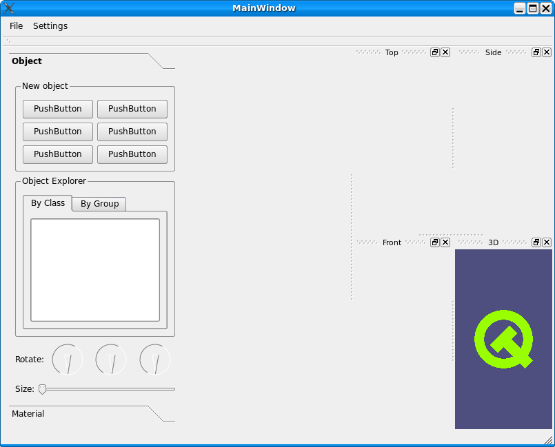The width and height of the screenshot is (555, 447).
Task: Click the middle Rotate dial
Action: click(x=111, y=360)
